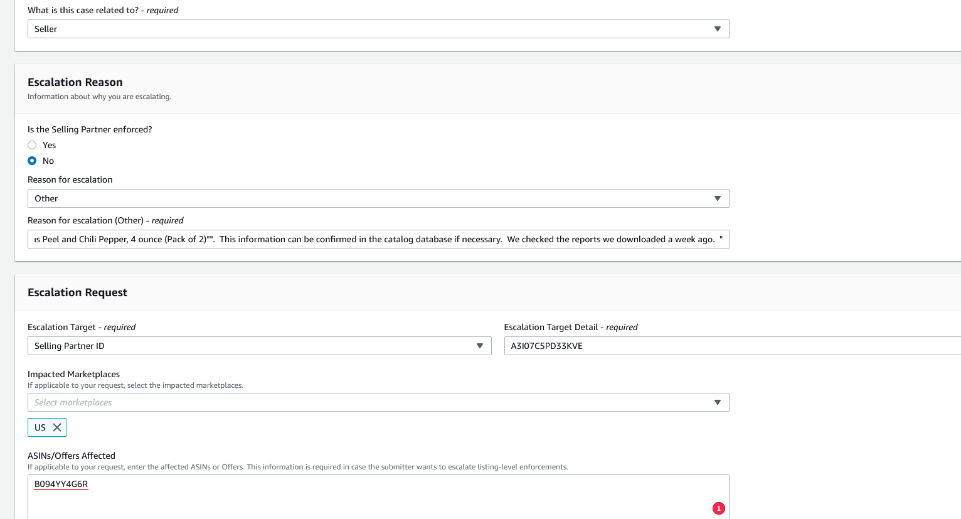Click the Escalation Request heading
This screenshot has width=961, height=519.
point(77,292)
